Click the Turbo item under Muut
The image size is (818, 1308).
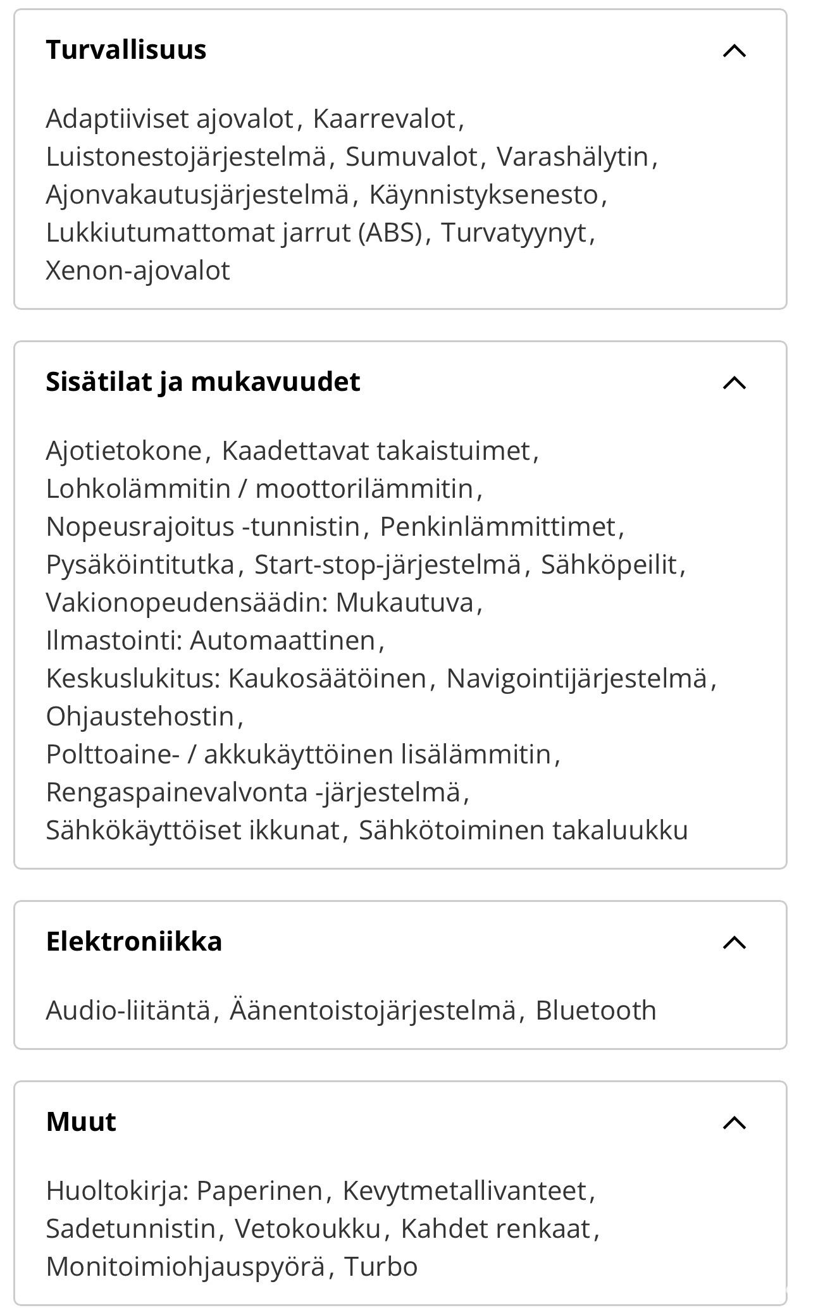pyautogui.click(x=381, y=1267)
